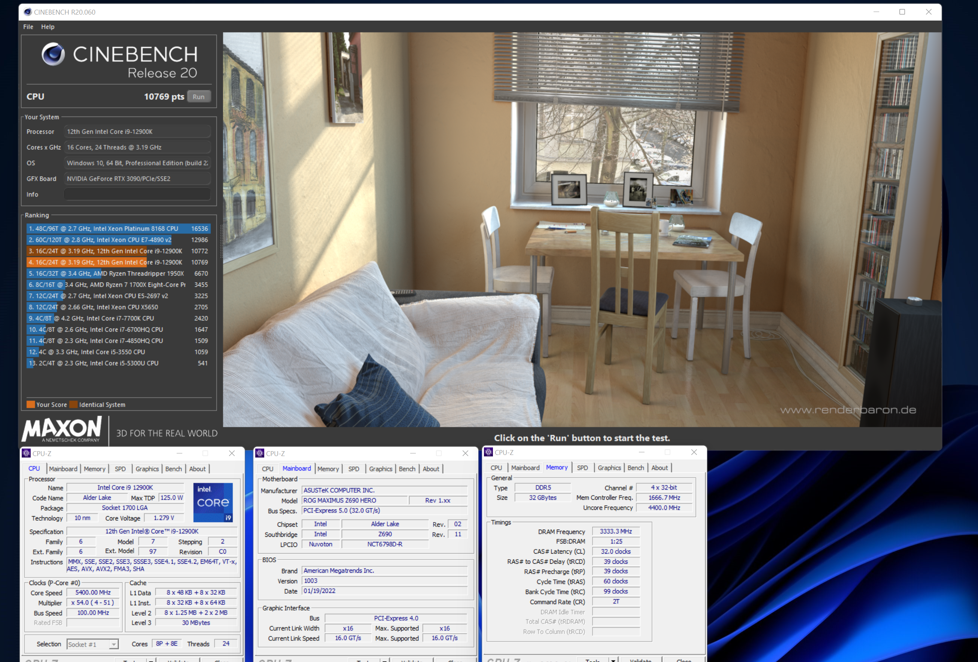This screenshot has height=662, width=978.
Task: Click the Intel Core i9 badge in CPU-Z
Action: coord(213,502)
